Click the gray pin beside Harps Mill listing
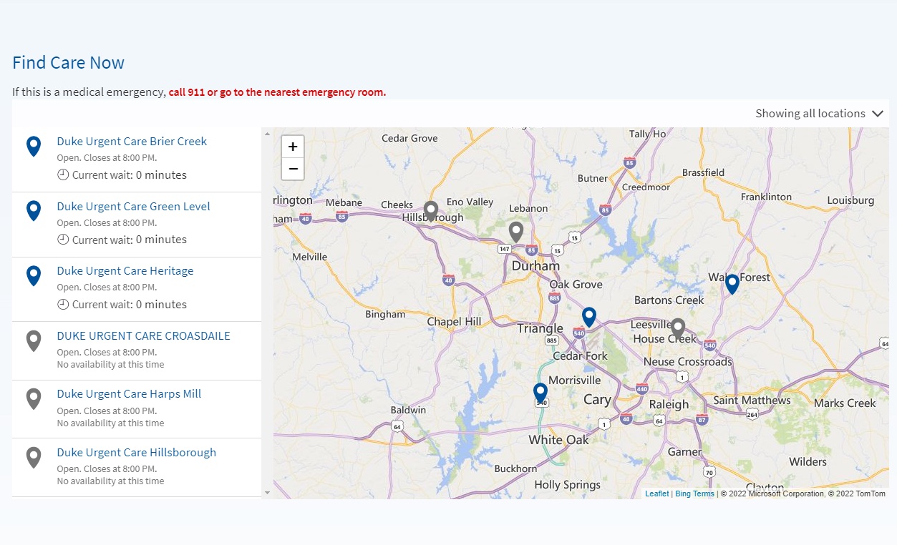Image resolution: width=897 pixels, height=545 pixels. point(34,398)
